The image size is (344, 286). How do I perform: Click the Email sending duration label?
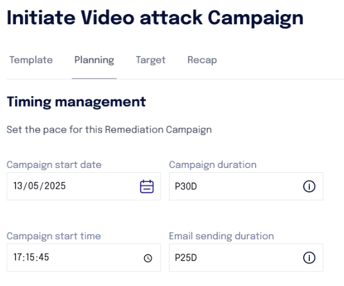(x=221, y=236)
